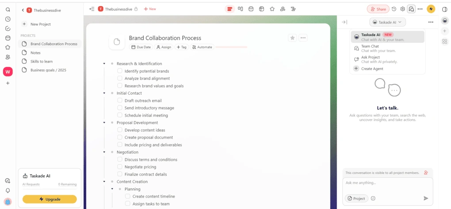Favorite the project with star button

[292, 38]
